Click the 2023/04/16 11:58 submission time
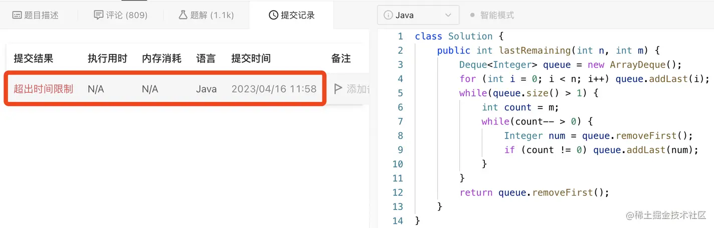 click(274, 89)
